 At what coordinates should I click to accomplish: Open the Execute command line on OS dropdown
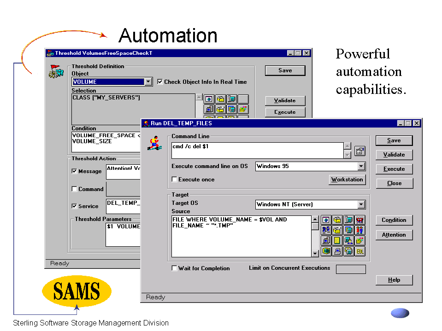pyautogui.click(x=361, y=166)
